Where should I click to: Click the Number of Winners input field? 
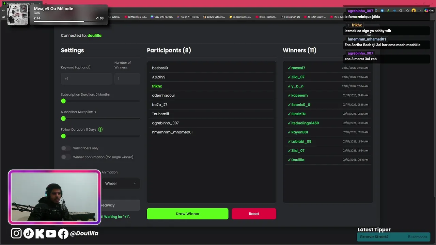click(x=127, y=79)
